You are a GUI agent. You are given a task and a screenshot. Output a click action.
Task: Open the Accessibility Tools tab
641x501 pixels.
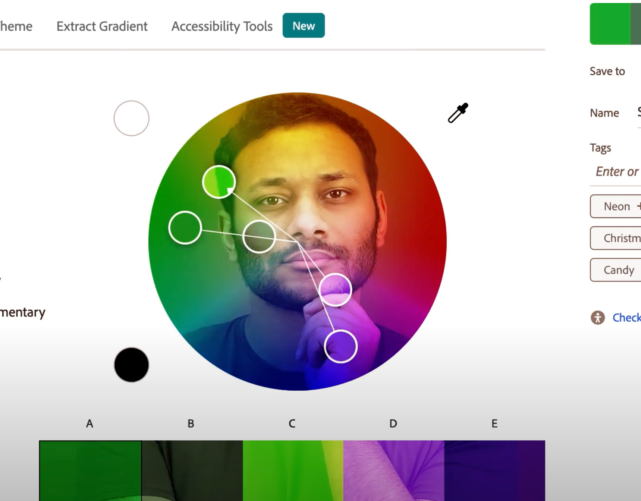[222, 26]
